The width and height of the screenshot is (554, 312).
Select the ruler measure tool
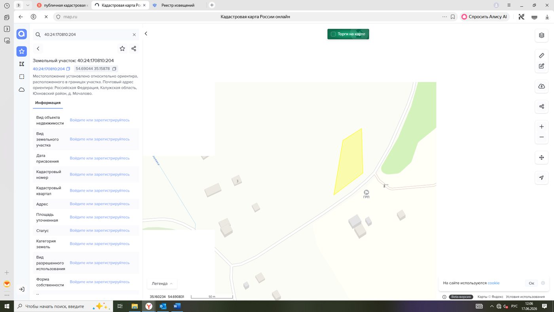coord(541,55)
